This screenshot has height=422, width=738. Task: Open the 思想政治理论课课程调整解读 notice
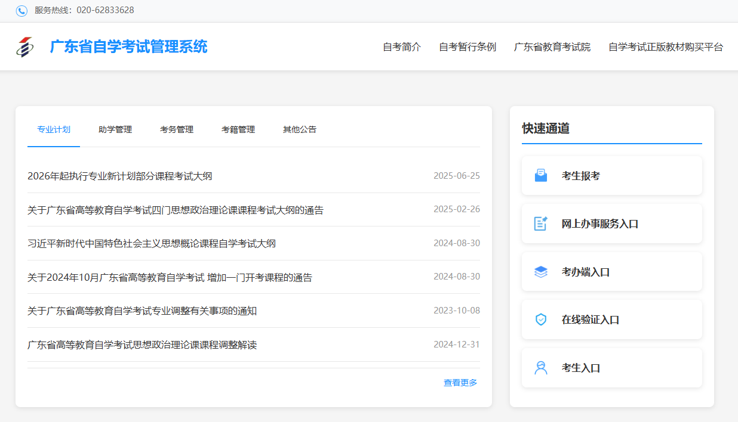click(x=142, y=345)
